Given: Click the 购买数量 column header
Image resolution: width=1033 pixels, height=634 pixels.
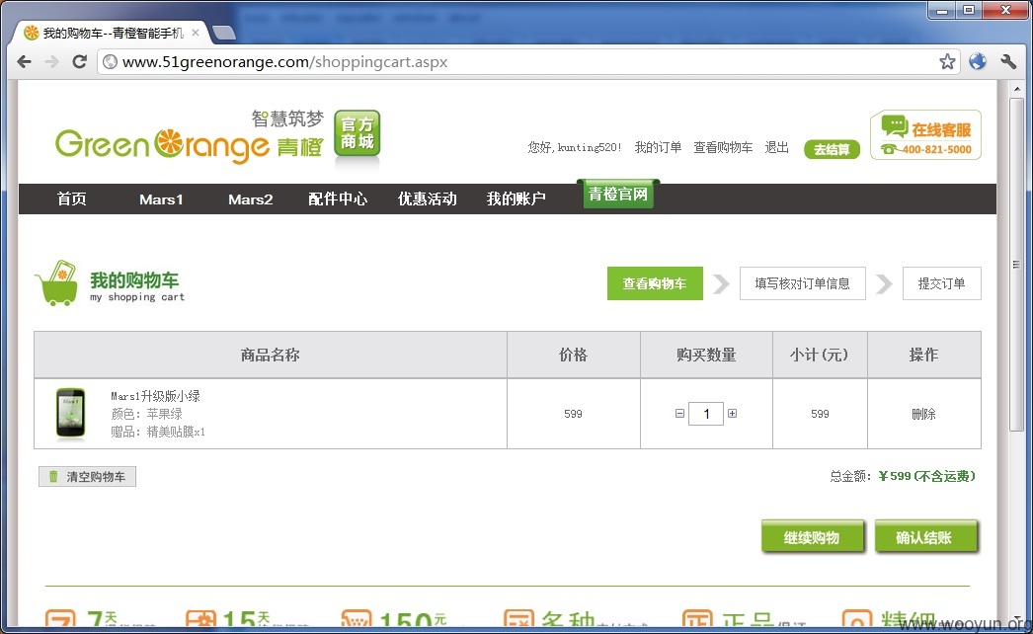Looking at the screenshot, I should 706,355.
